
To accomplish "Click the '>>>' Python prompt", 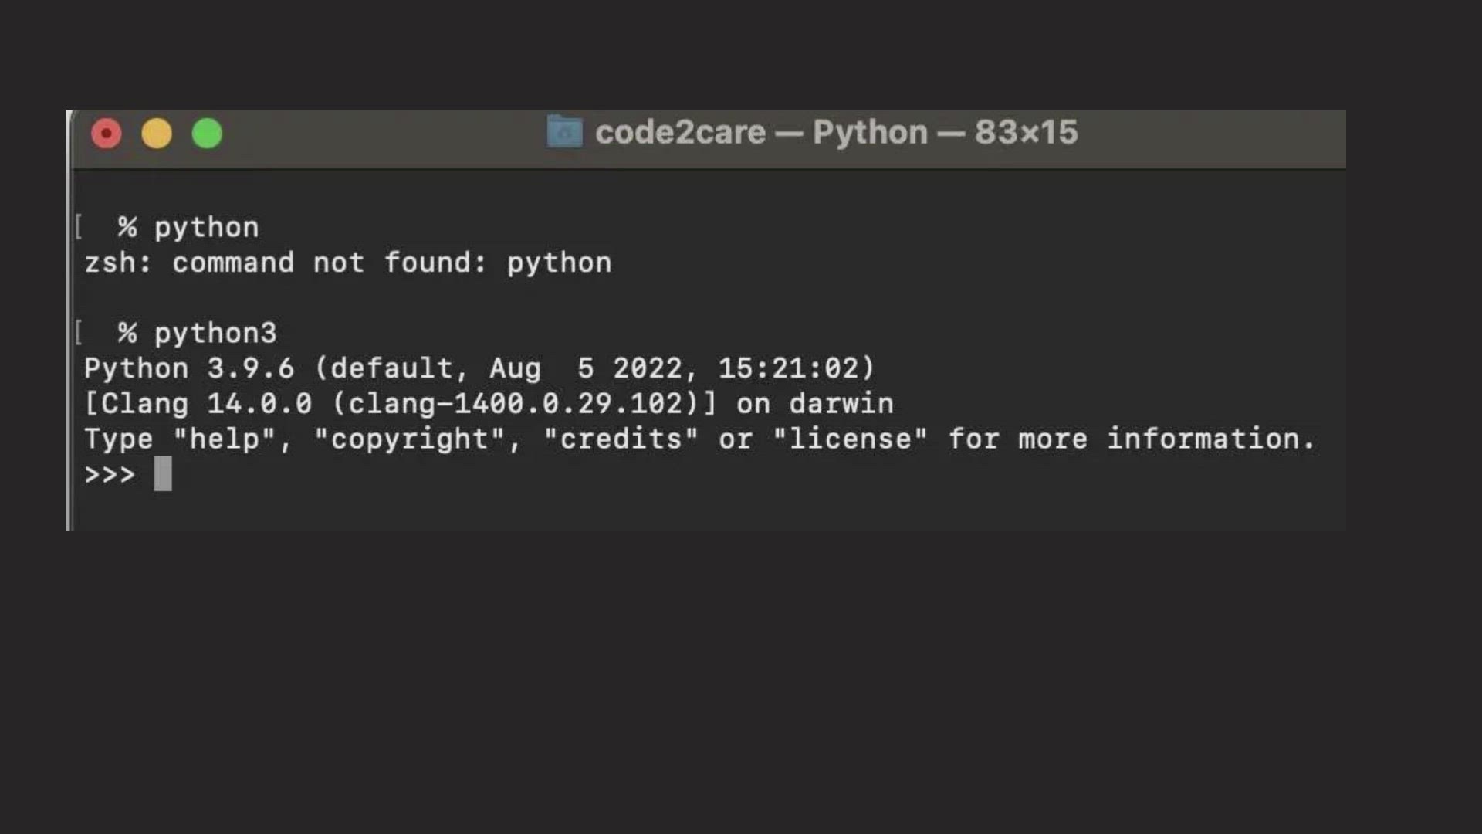I will tap(110, 474).
